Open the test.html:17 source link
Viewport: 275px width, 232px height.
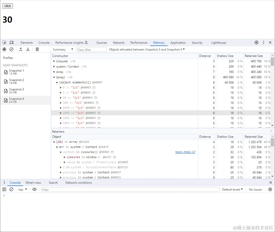(185, 152)
